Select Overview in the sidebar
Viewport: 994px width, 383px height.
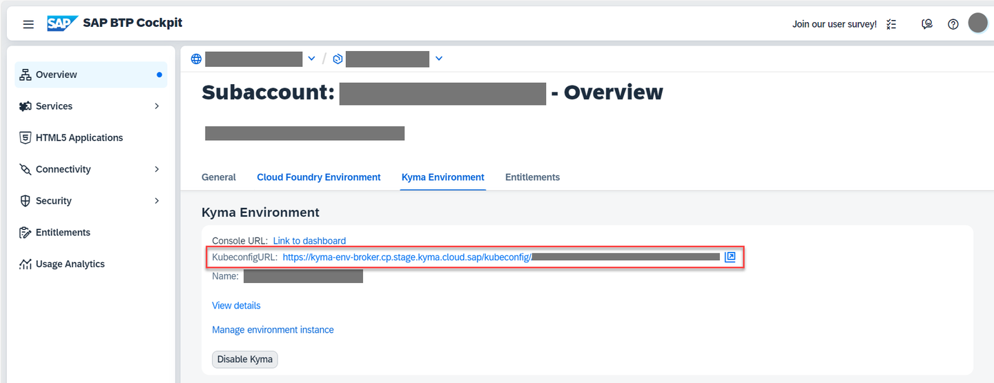(91, 75)
